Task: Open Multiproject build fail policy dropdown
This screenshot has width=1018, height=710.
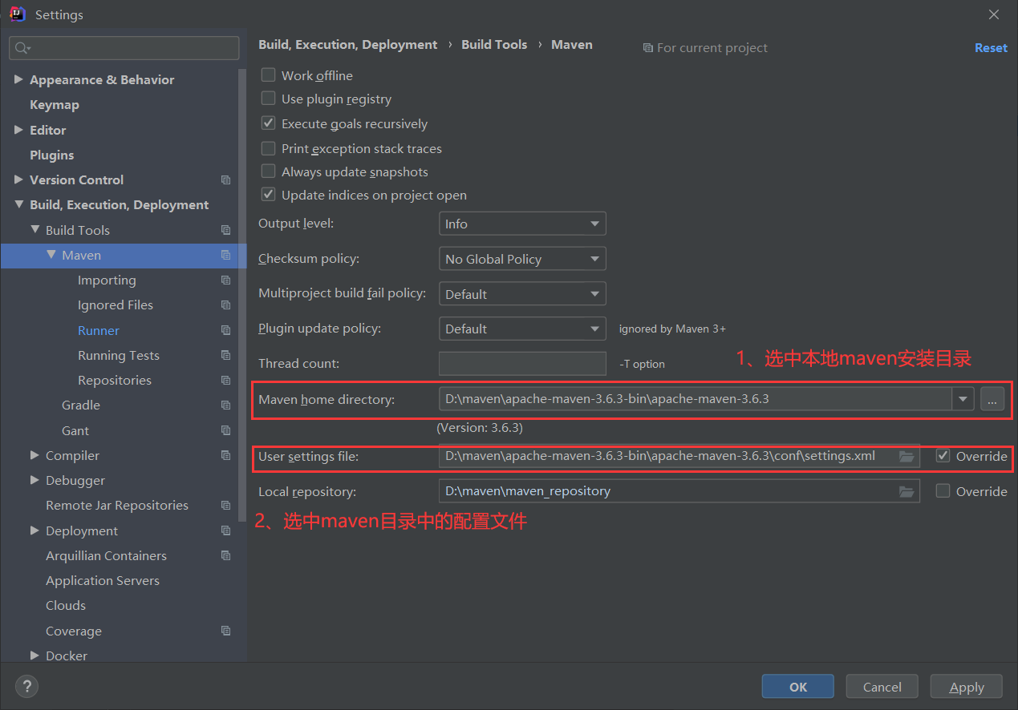Action: (x=522, y=294)
